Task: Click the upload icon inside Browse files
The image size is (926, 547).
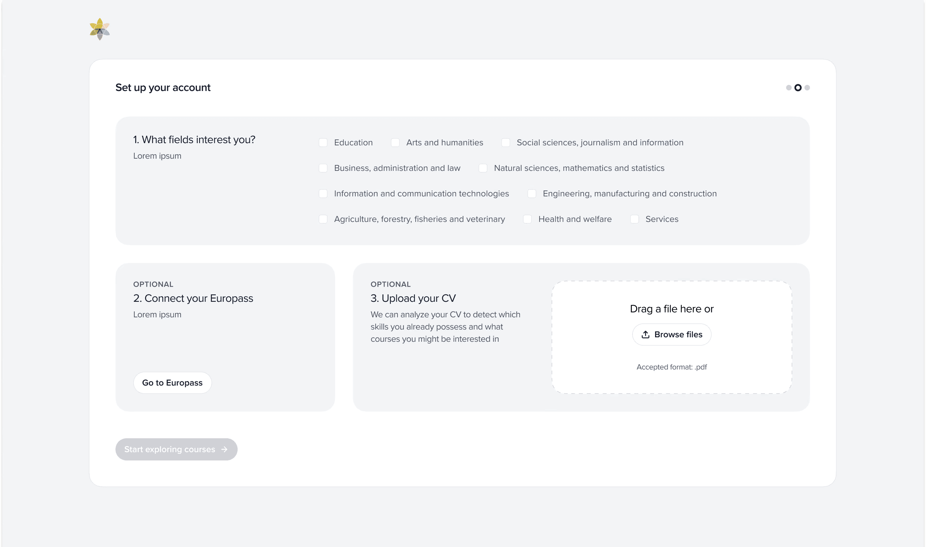Action: 646,334
